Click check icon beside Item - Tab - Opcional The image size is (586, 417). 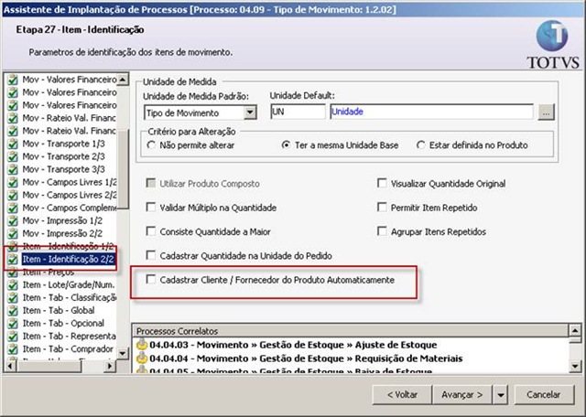pos(13,324)
